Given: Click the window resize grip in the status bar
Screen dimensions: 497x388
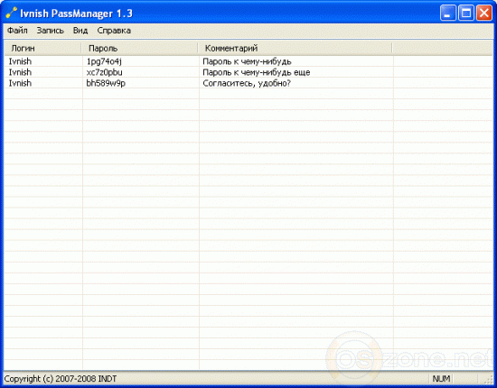Looking at the screenshot, I should [489, 379].
